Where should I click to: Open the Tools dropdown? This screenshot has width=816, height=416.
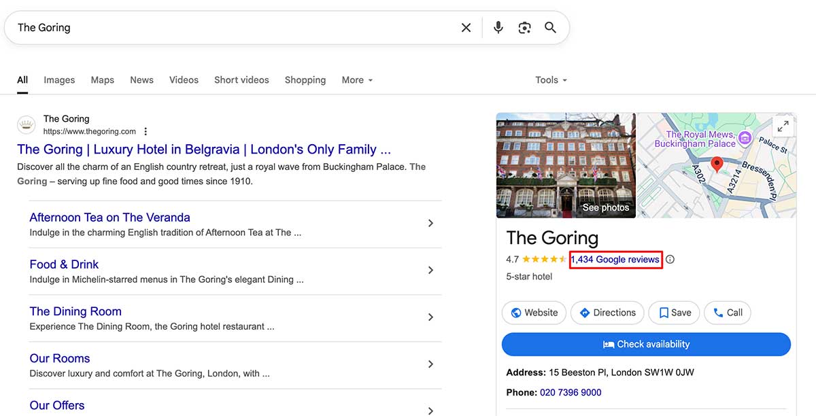click(x=550, y=80)
